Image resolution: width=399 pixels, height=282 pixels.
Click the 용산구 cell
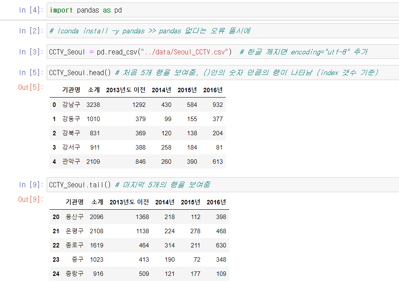point(75,217)
